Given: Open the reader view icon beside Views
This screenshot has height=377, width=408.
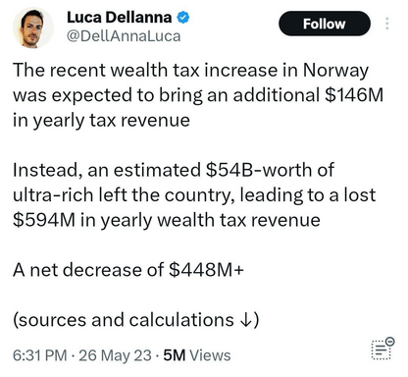Looking at the screenshot, I should click(x=382, y=349).
